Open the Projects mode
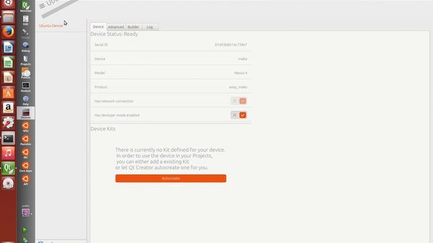The width and height of the screenshot is (433, 243). coord(26,60)
